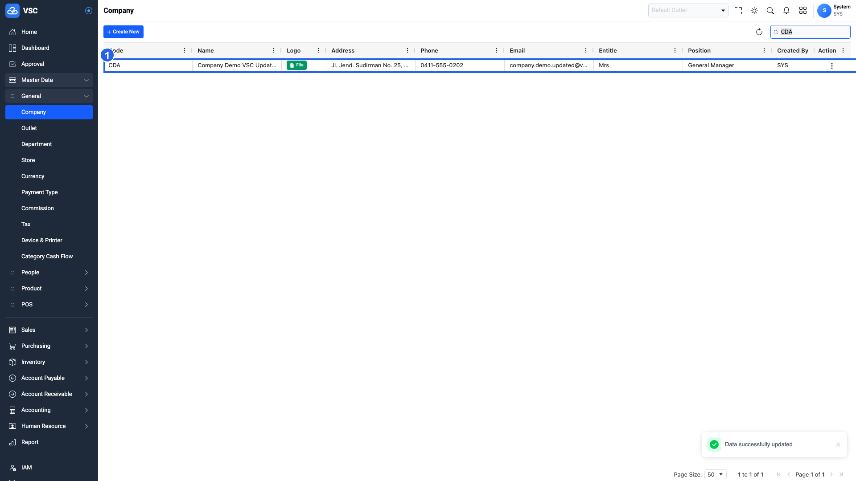The height and width of the screenshot is (481, 856).
Task: Open global search magnifier icon
Action: 770,11
